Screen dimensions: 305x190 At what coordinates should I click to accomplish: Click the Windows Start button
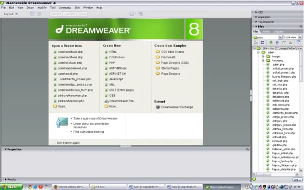11,187
